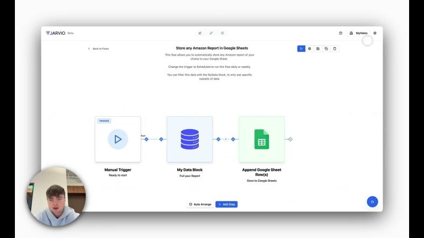Open the flows branch icon in top nav
The image size is (424, 238).
click(211, 33)
